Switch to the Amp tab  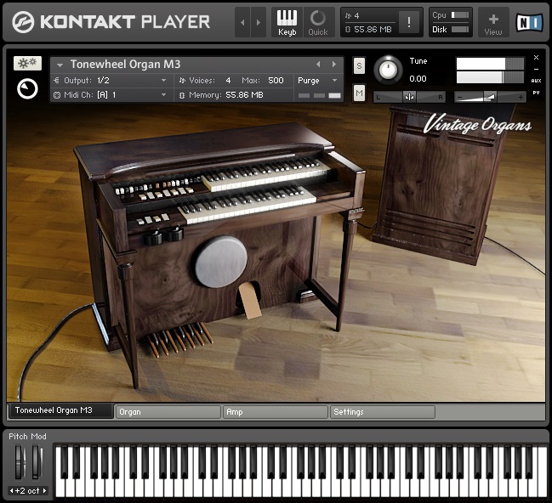click(x=275, y=412)
